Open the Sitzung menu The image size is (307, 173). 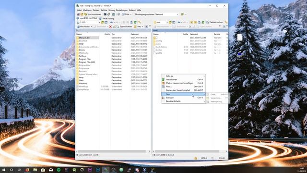pyautogui.click(x=111, y=10)
